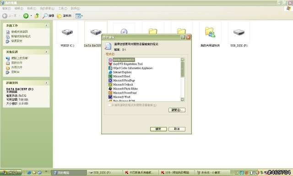
Task: Open the 檔案 menu
Action: pyautogui.click(x=6, y=8)
